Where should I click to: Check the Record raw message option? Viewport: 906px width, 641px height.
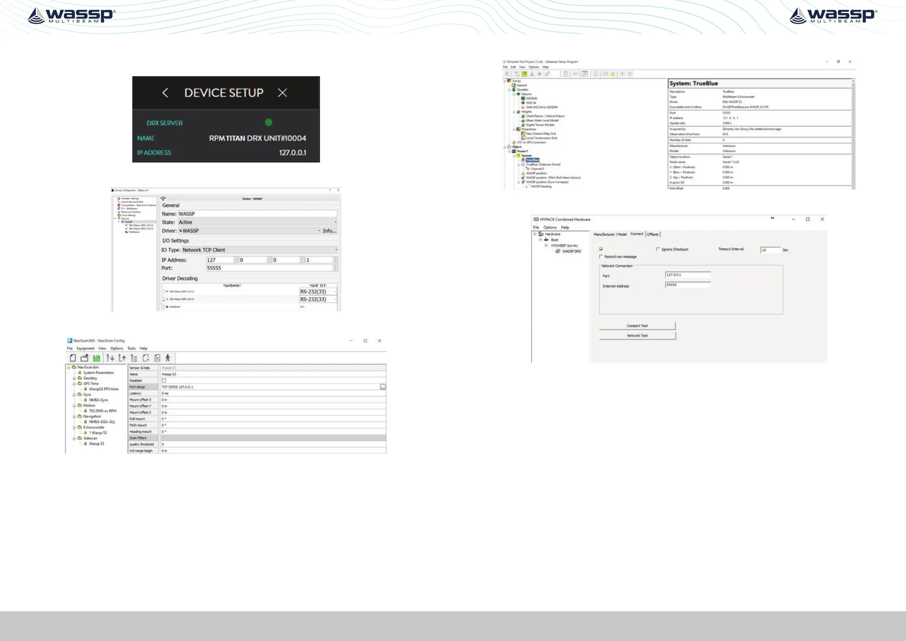click(x=601, y=257)
